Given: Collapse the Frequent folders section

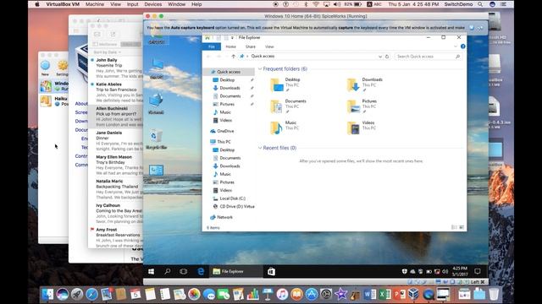Looking at the screenshot, I should 260,69.
